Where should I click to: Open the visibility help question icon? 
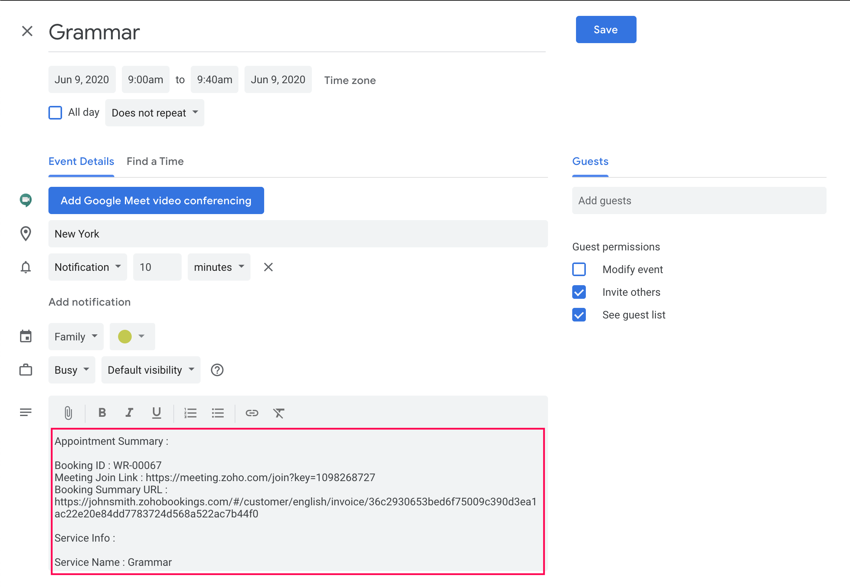click(x=217, y=370)
